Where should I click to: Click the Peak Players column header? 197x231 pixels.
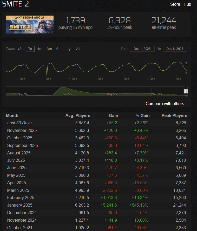(174, 116)
